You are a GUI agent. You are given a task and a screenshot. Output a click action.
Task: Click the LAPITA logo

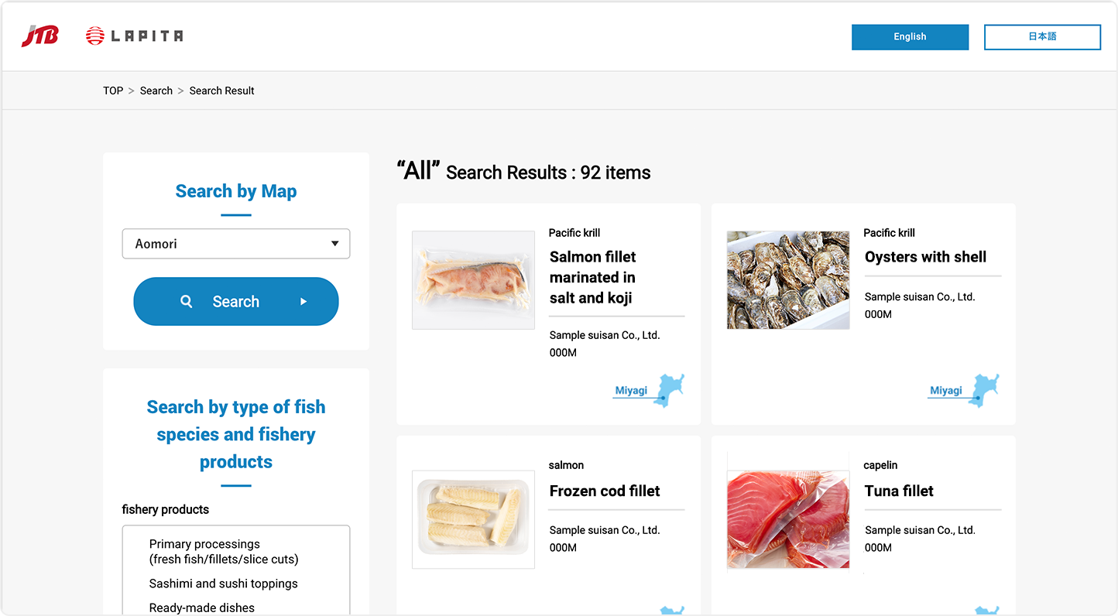[135, 36]
